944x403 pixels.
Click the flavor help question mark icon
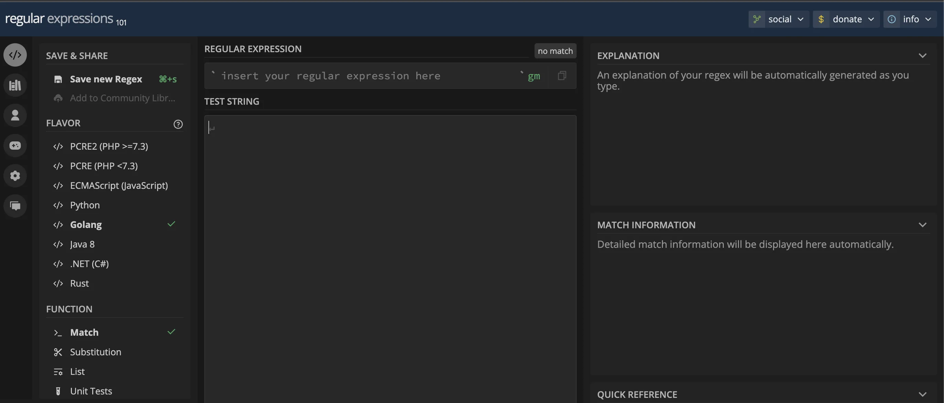[178, 124]
